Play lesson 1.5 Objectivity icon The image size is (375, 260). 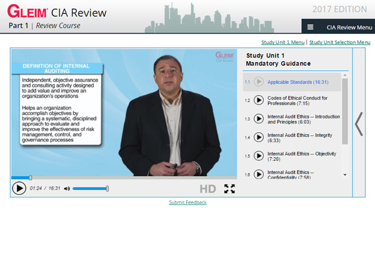pos(259,156)
